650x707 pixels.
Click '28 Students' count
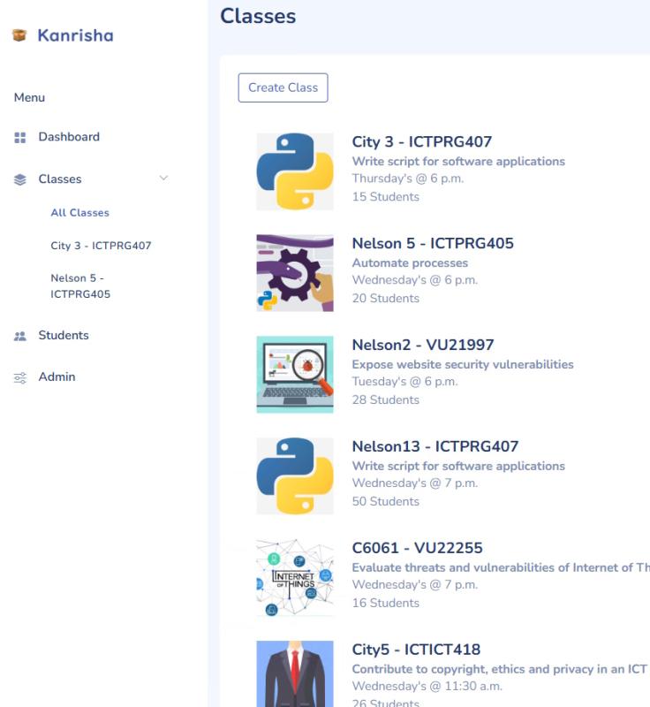pos(386,399)
